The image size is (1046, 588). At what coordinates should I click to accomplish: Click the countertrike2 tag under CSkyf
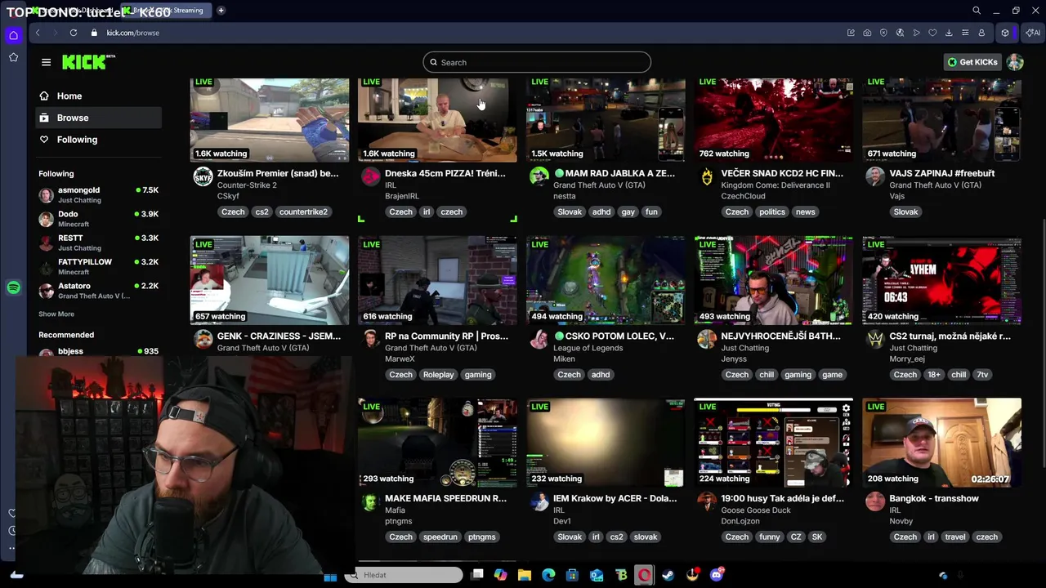(303, 212)
